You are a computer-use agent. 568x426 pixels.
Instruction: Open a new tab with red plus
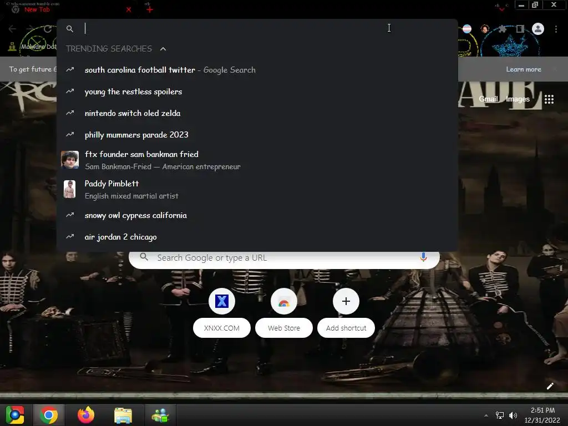click(150, 10)
